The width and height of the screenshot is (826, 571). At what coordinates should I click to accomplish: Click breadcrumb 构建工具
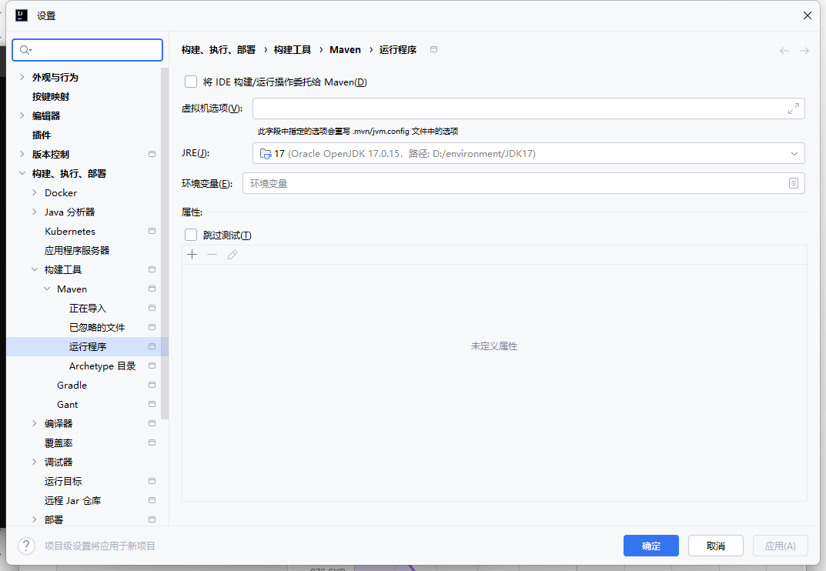[293, 49]
